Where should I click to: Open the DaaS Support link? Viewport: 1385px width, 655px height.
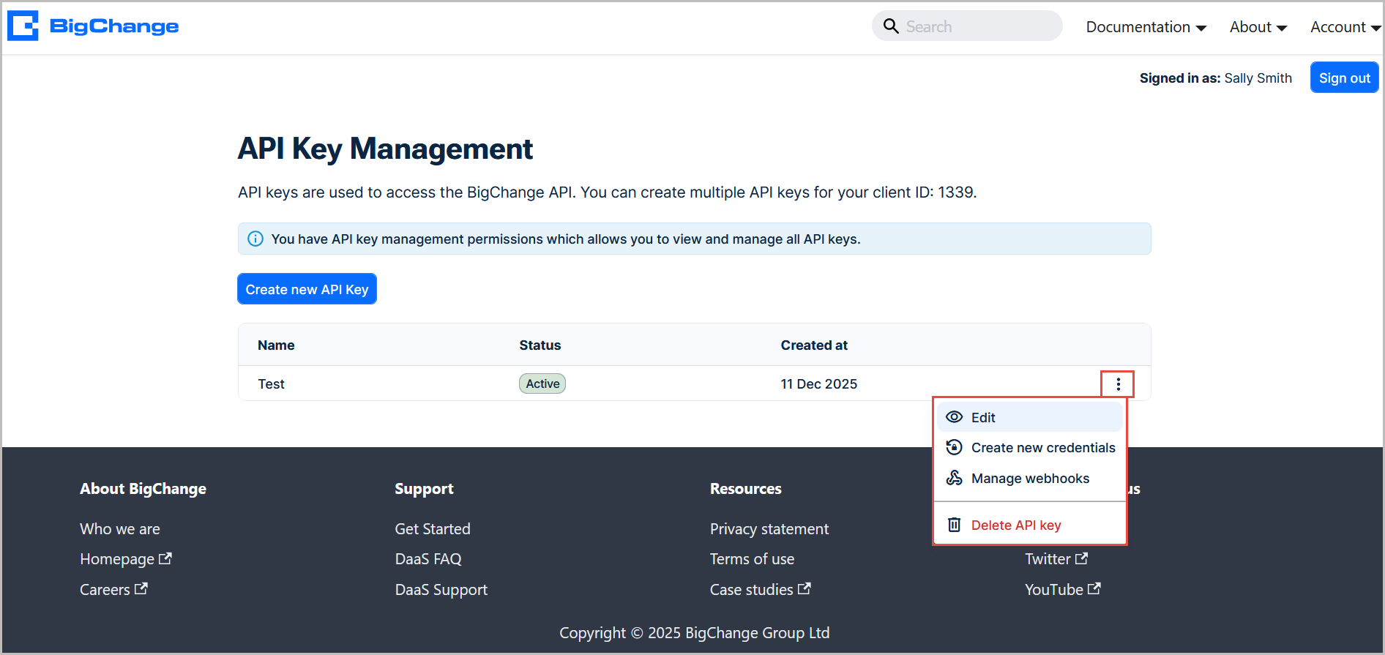point(441,589)
